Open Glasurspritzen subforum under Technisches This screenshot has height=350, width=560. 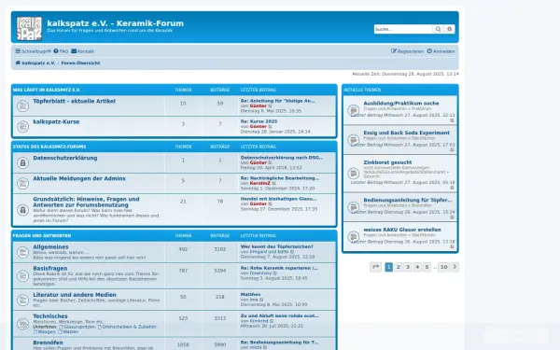[79, 327]
